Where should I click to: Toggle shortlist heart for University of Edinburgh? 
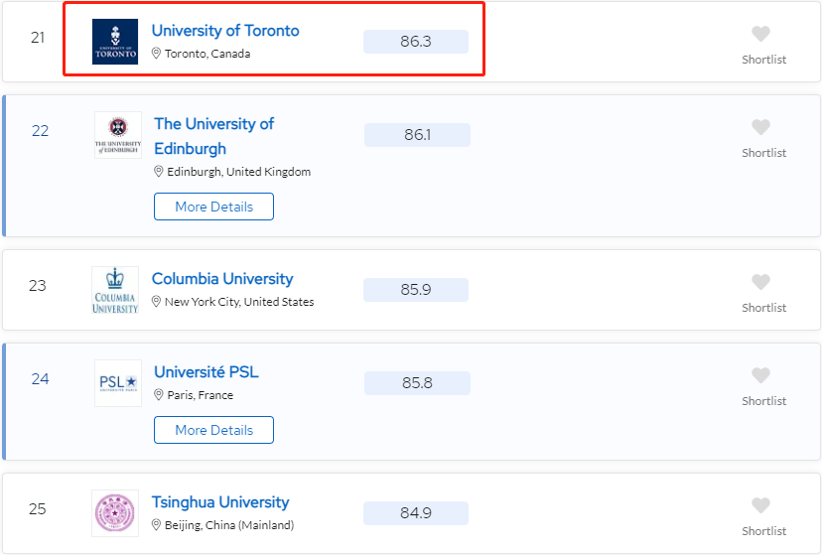(x=760, y=128)
